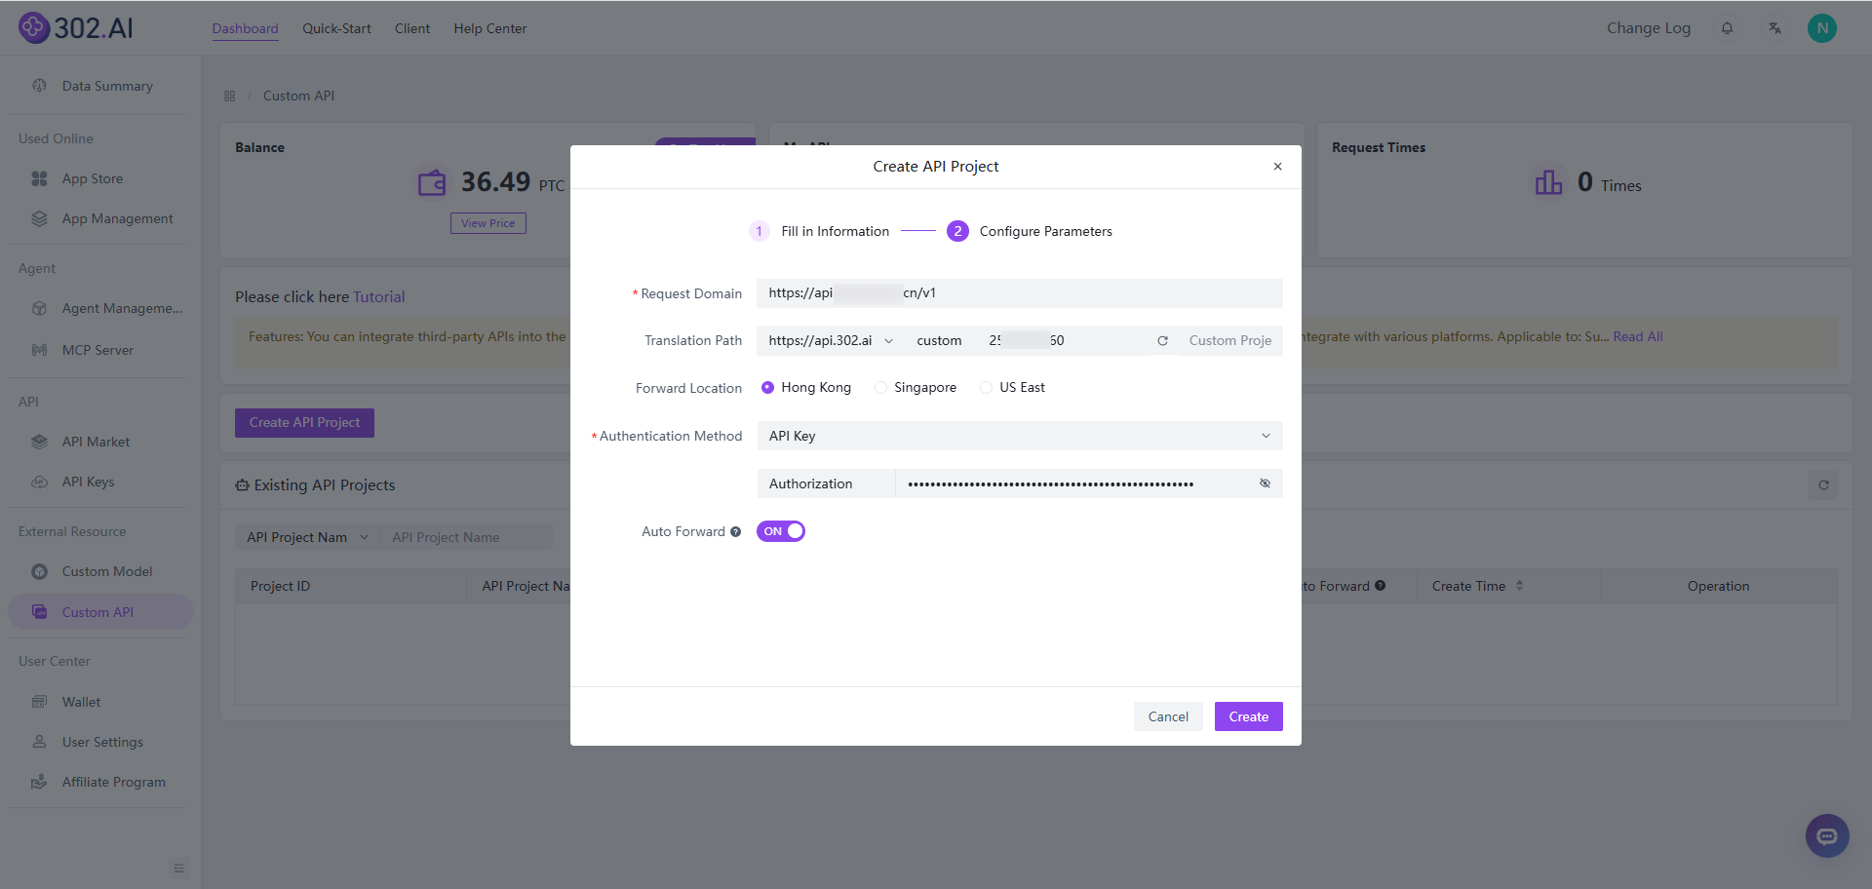Screen dimensions: 1872x889
Task: Open the Tutorial link
Action: pyautogui.click(x=379, y=296)
